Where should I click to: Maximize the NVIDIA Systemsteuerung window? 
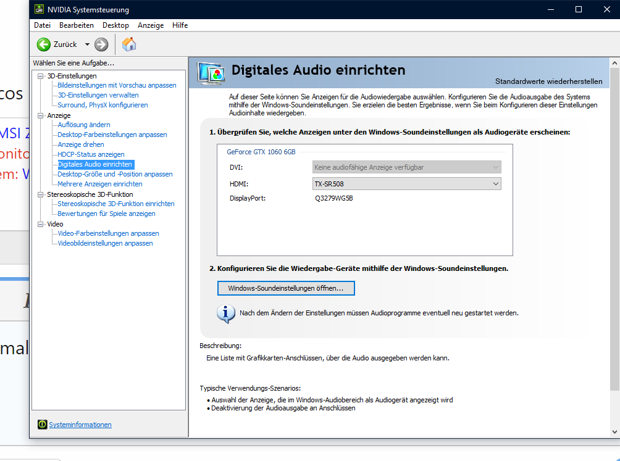579,9
